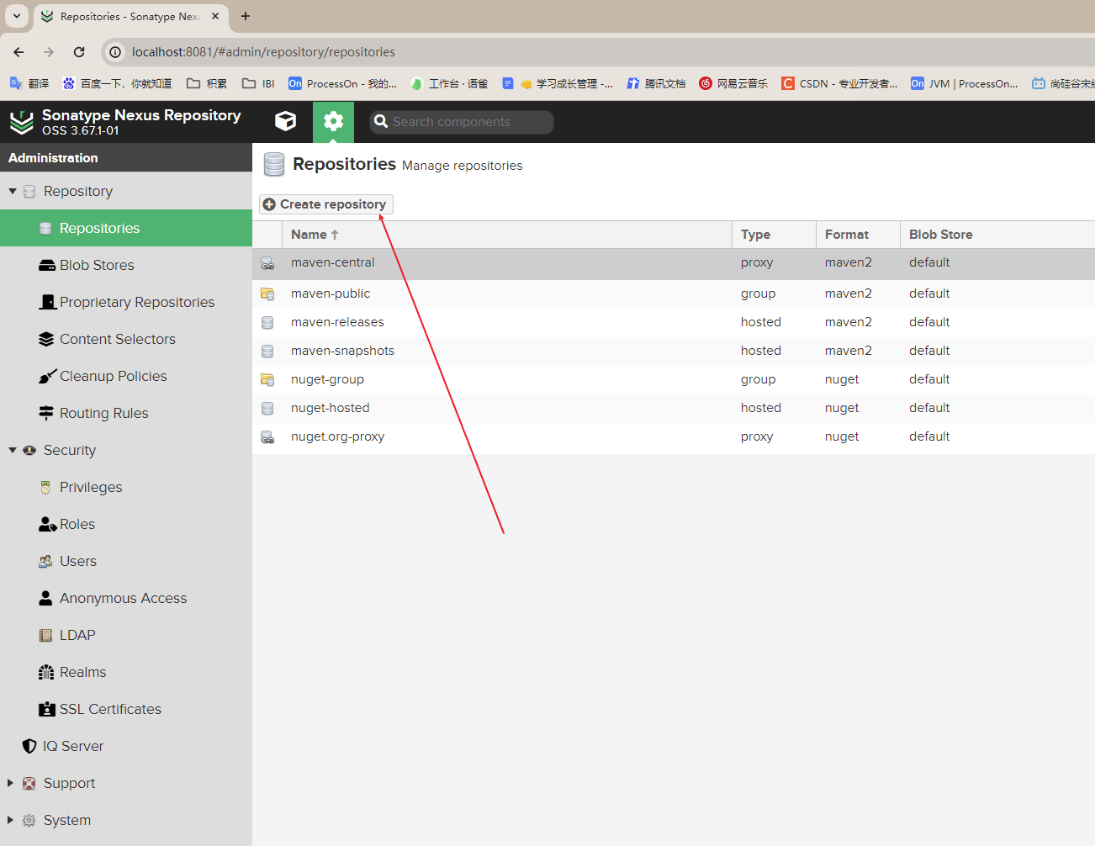Open Blob Stores menu item
The image size is (1095, 846).
click(126, 265)
